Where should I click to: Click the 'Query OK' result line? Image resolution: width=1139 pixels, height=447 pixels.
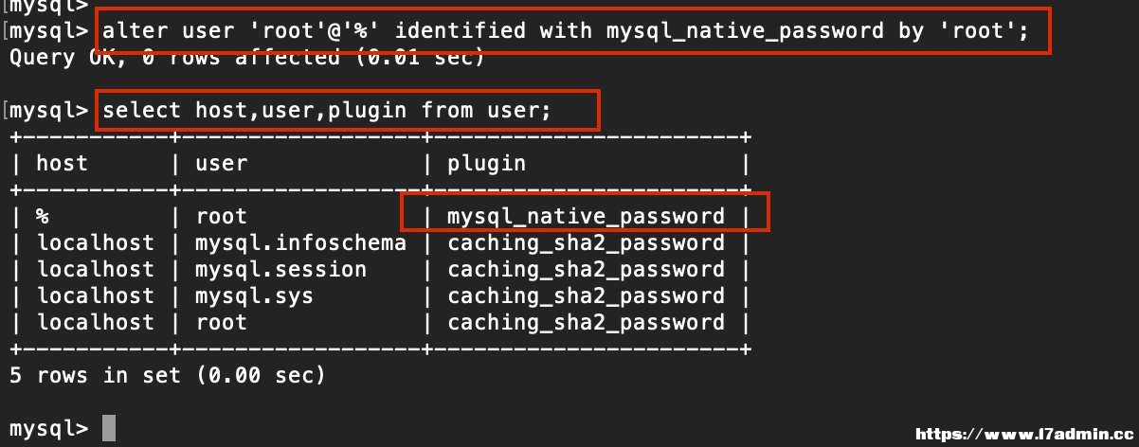click(x=246, y=58)
